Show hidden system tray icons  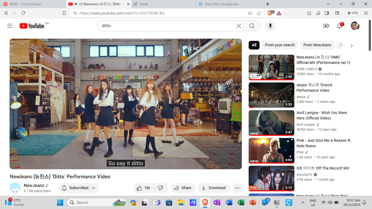click(x=303, y=202)
